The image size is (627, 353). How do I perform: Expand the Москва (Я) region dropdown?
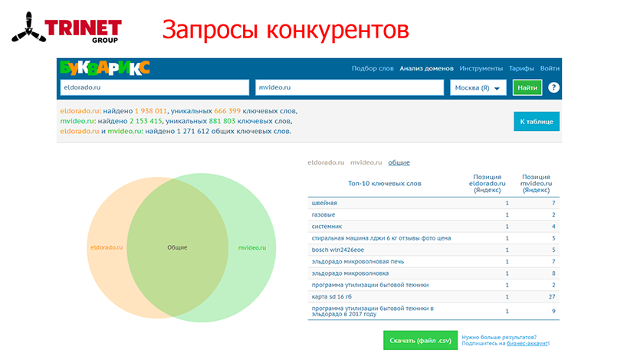tap(478, 88)
